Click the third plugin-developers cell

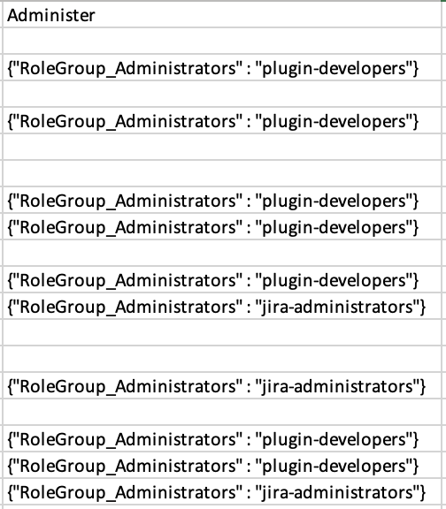coord(222,200)
